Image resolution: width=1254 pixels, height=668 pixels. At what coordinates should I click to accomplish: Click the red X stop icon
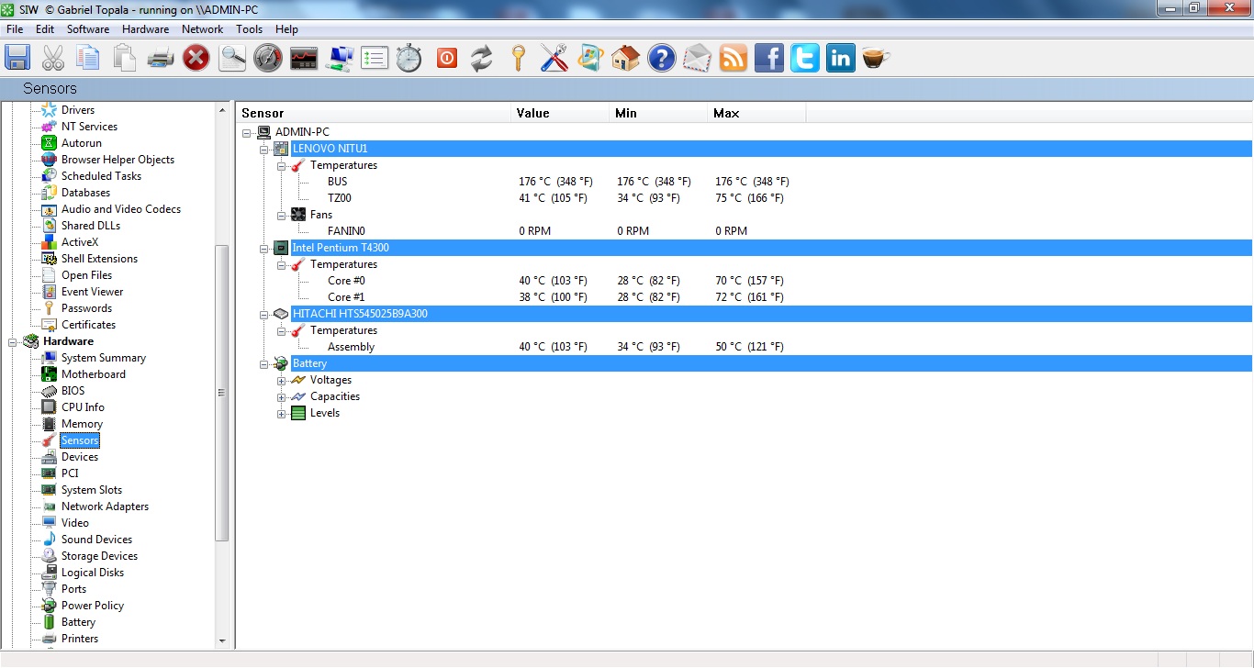196,58
